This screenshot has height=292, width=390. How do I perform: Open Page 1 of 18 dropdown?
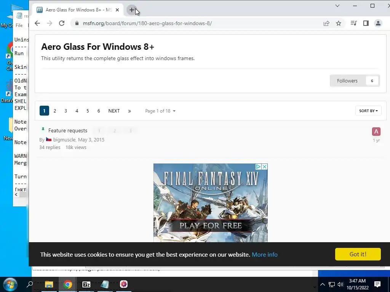160,111
